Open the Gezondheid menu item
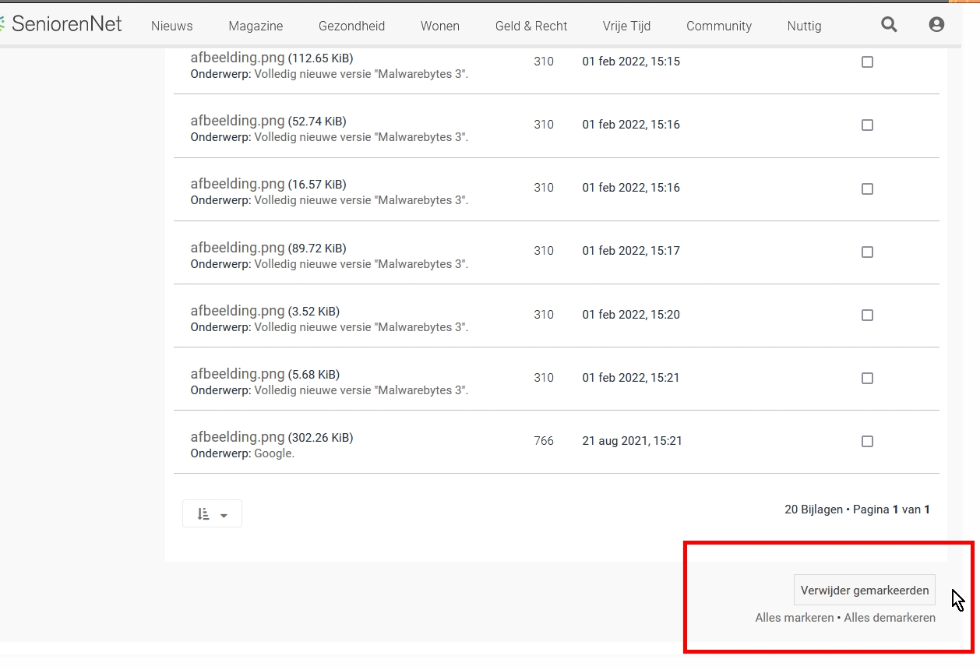The width and height of the screenshot is (980, 670). point(351,26)
